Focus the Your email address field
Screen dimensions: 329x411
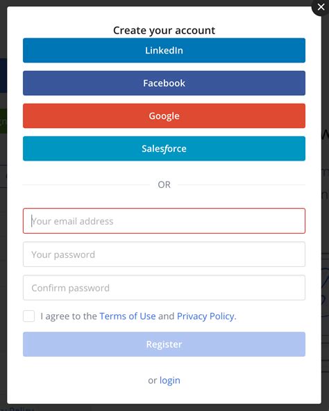(164, 221)
